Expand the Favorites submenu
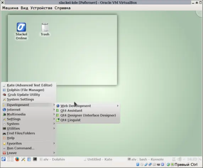Image resolution: width=203 pixels, height=168 pixels. click(29, 143)
